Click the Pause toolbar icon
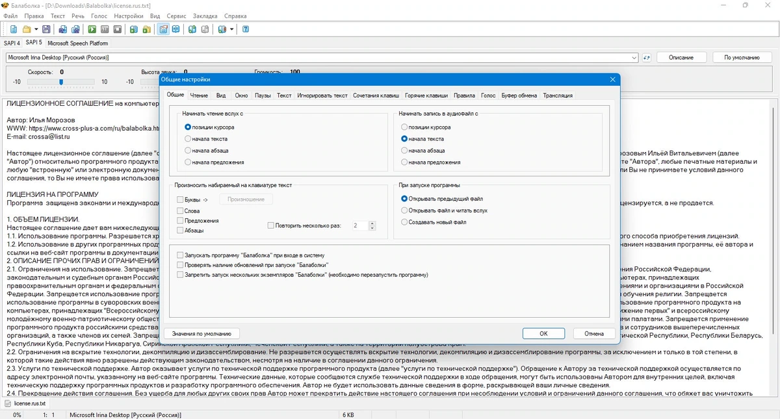This screenshot has height=419, width=780. click(x=105, y=29)
